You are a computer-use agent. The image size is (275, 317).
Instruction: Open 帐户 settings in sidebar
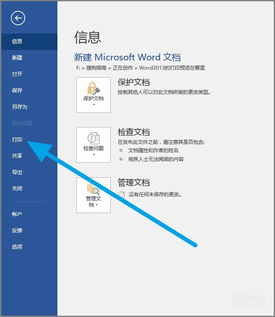(29, 214)
